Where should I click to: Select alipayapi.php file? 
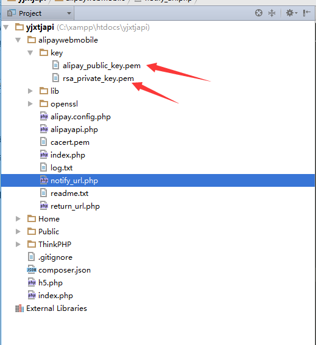[74, 130]
